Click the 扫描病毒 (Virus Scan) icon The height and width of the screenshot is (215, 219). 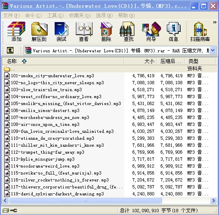pyautogui.click(x=200, y=31)
